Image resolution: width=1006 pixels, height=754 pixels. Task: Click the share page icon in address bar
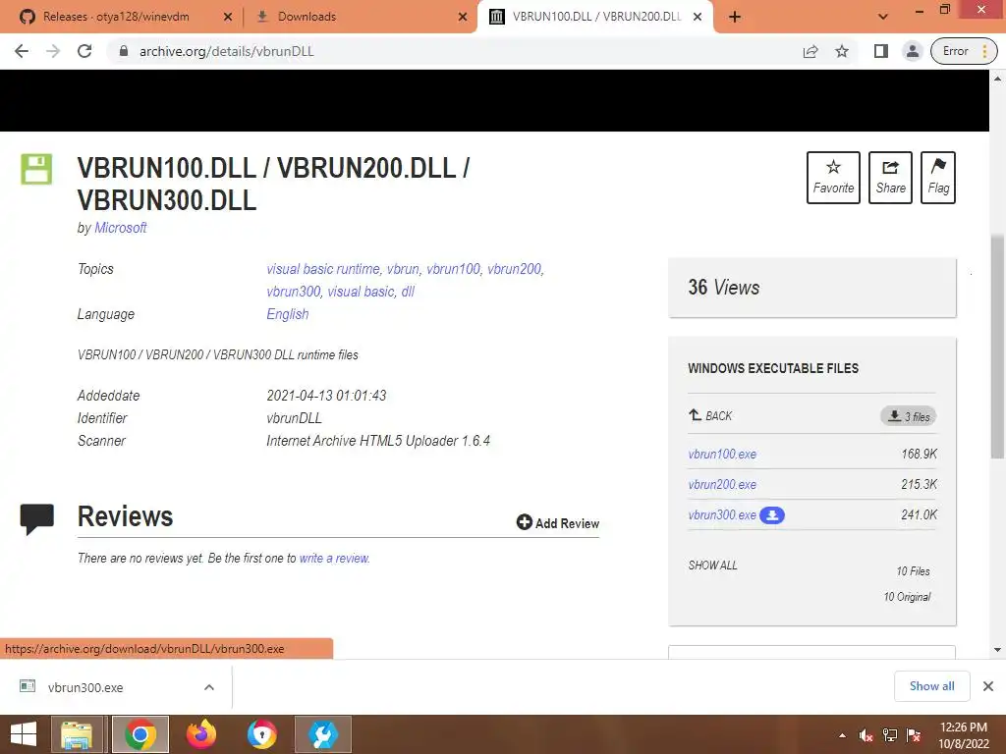coord(810,51)
